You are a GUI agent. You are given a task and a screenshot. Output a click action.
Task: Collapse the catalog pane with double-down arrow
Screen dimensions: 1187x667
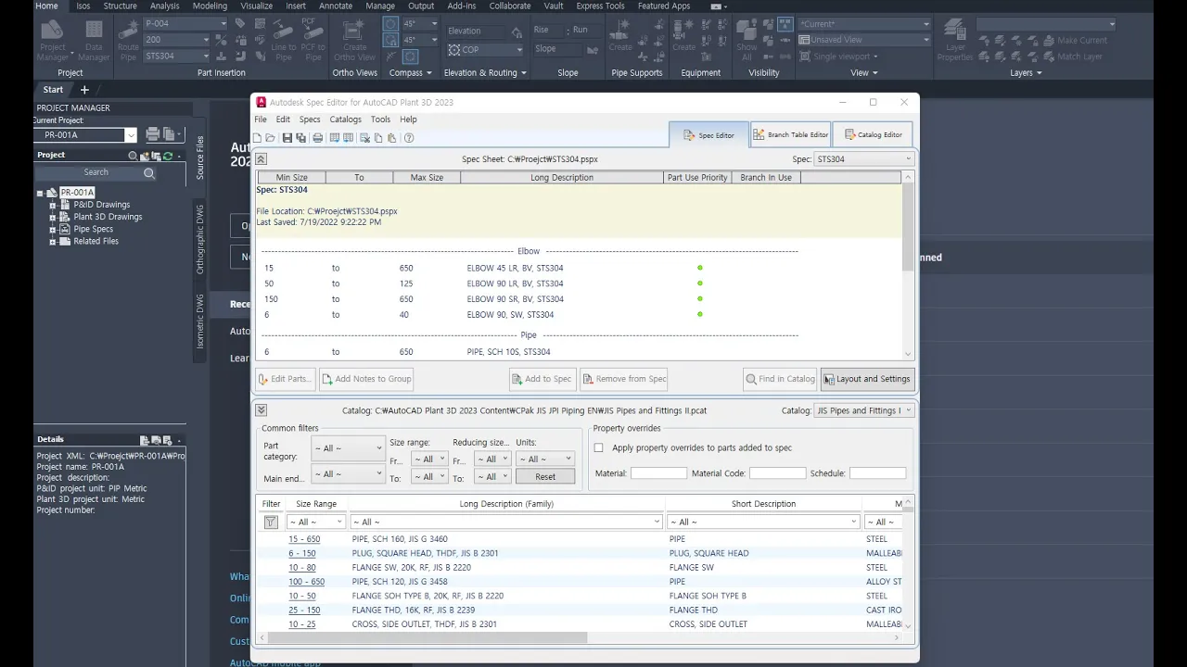tap(262, 410)
